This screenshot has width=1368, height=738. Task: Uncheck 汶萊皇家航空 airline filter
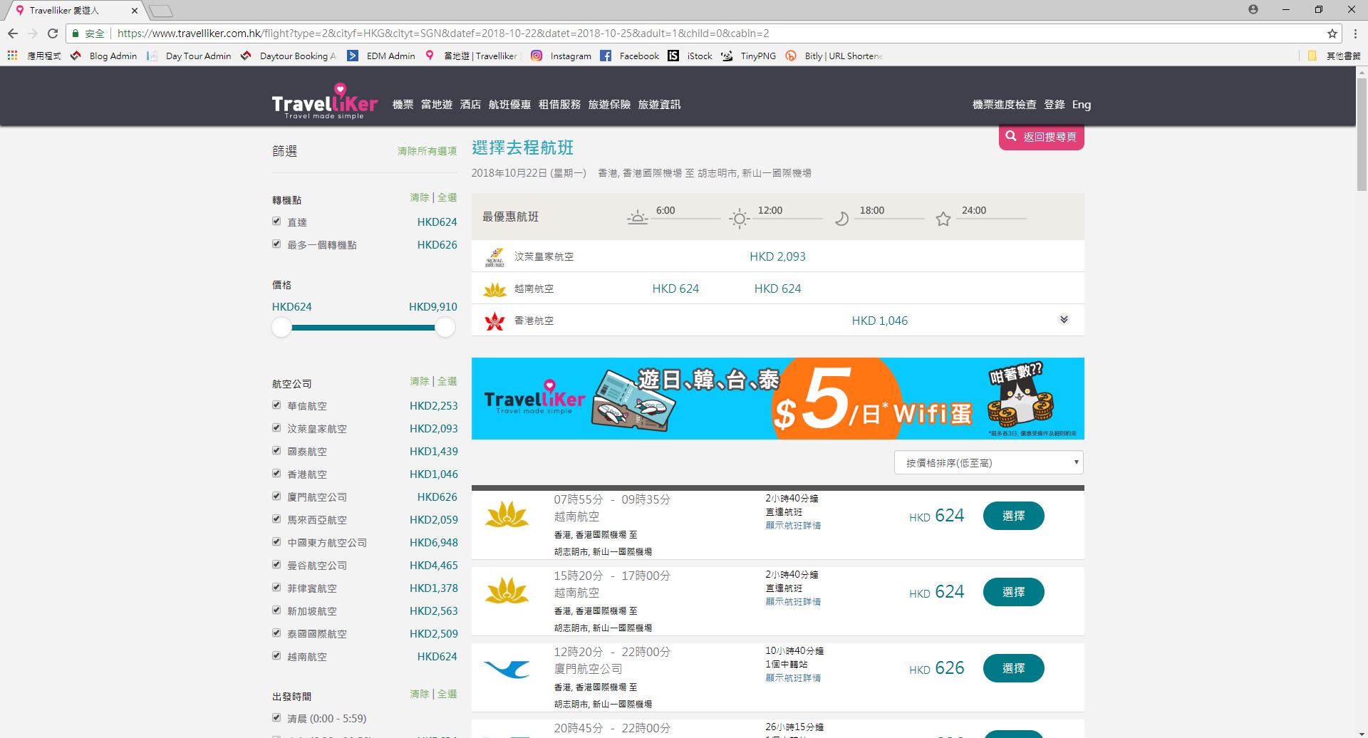pos(276,428)
